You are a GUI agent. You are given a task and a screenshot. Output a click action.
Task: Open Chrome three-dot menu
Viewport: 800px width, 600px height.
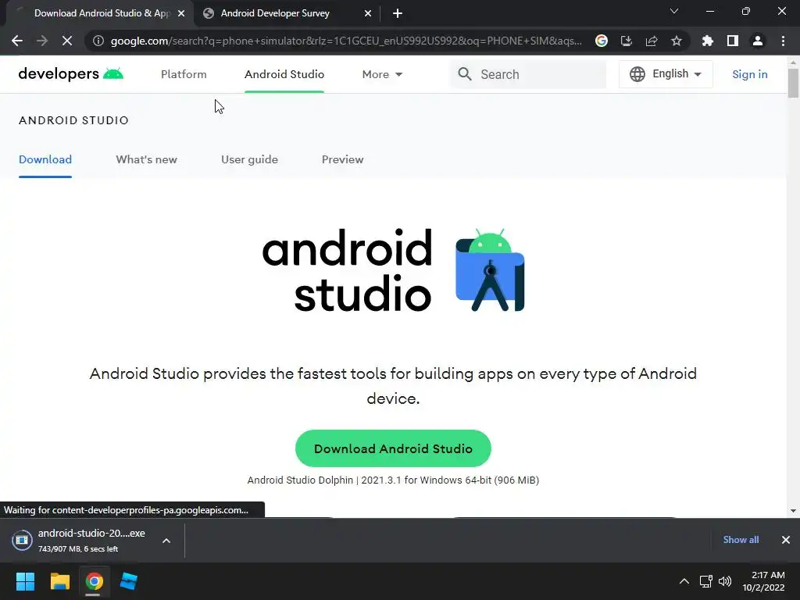[783, 41]
